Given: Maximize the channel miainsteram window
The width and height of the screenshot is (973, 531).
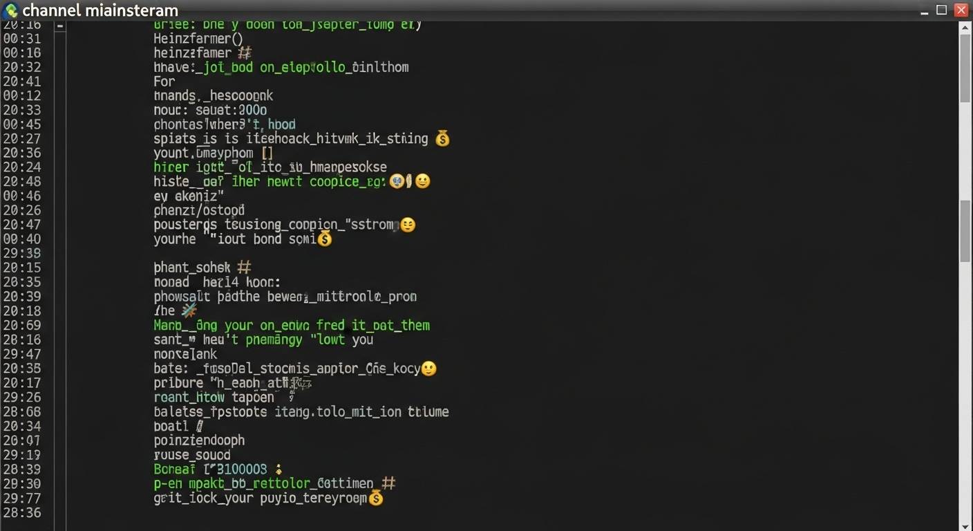Looking at the screenshot, I should tap(941, 10).
